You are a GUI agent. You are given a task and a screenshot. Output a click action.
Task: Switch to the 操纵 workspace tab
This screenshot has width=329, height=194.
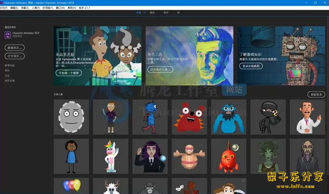[152, 13]
